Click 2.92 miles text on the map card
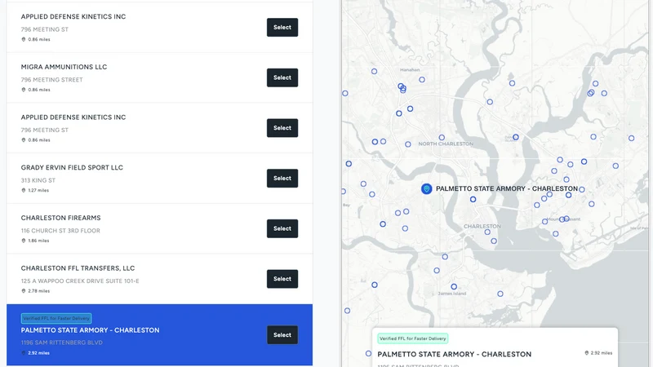Screen dimensions: 653x367 tap(602, 353)
